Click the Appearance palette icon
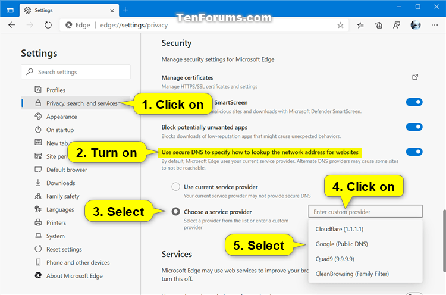446x295 pixels. (38, 117)
